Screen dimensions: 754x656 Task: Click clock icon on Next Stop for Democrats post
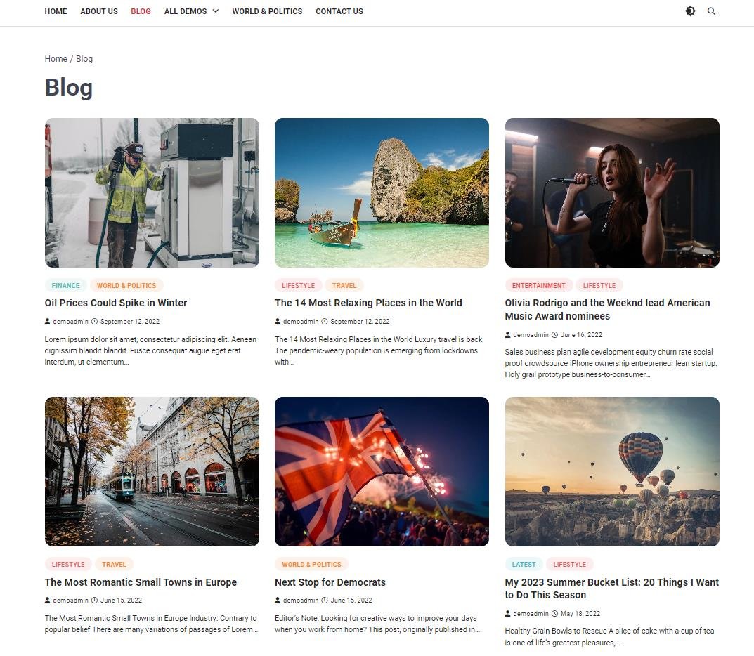pyautogui.click(x=325, y=601)
